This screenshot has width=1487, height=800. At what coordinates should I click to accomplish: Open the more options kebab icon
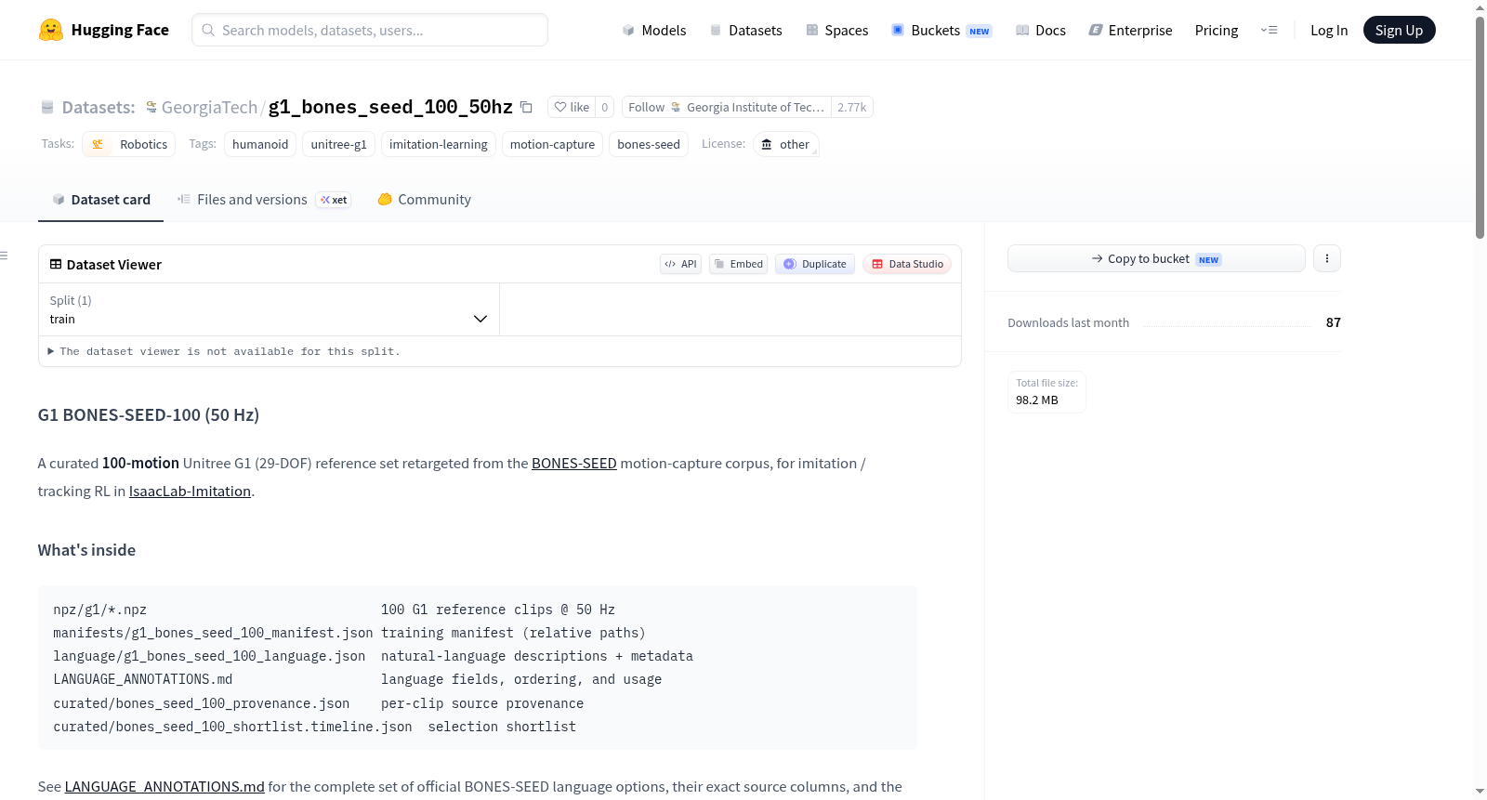(x=1327, y=258)
